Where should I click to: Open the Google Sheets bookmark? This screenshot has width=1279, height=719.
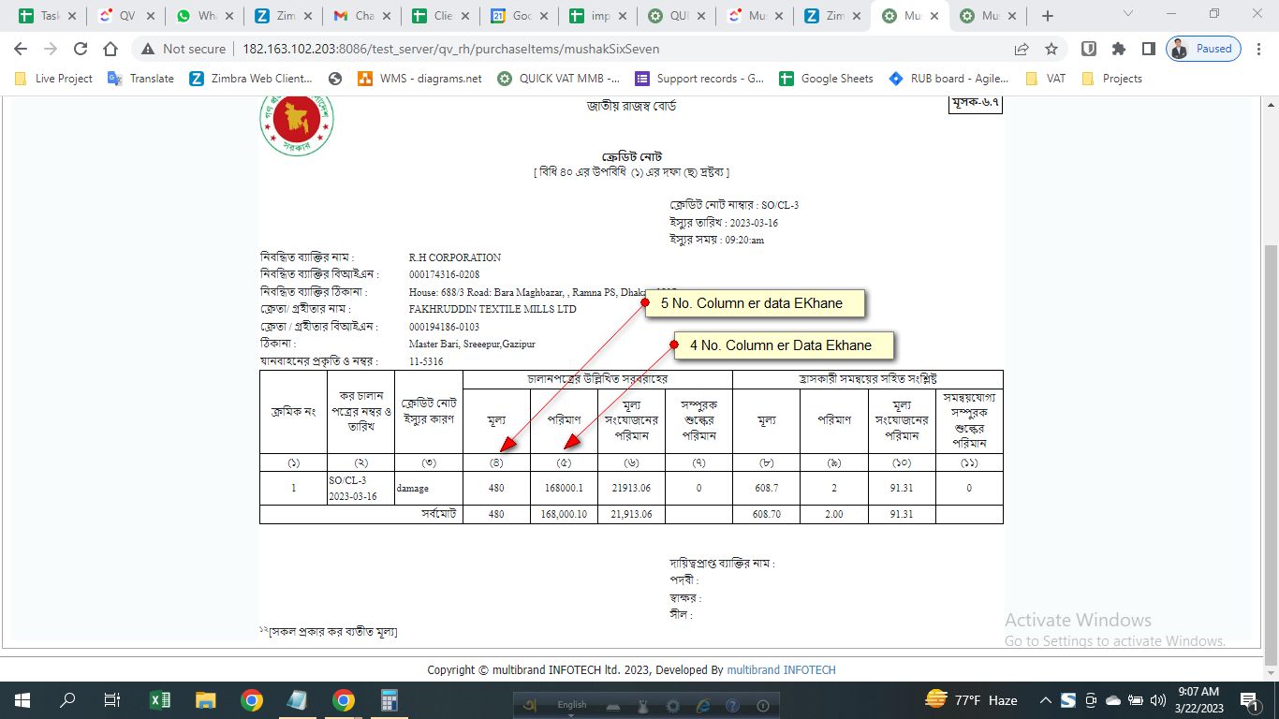[x=827, y=79]
